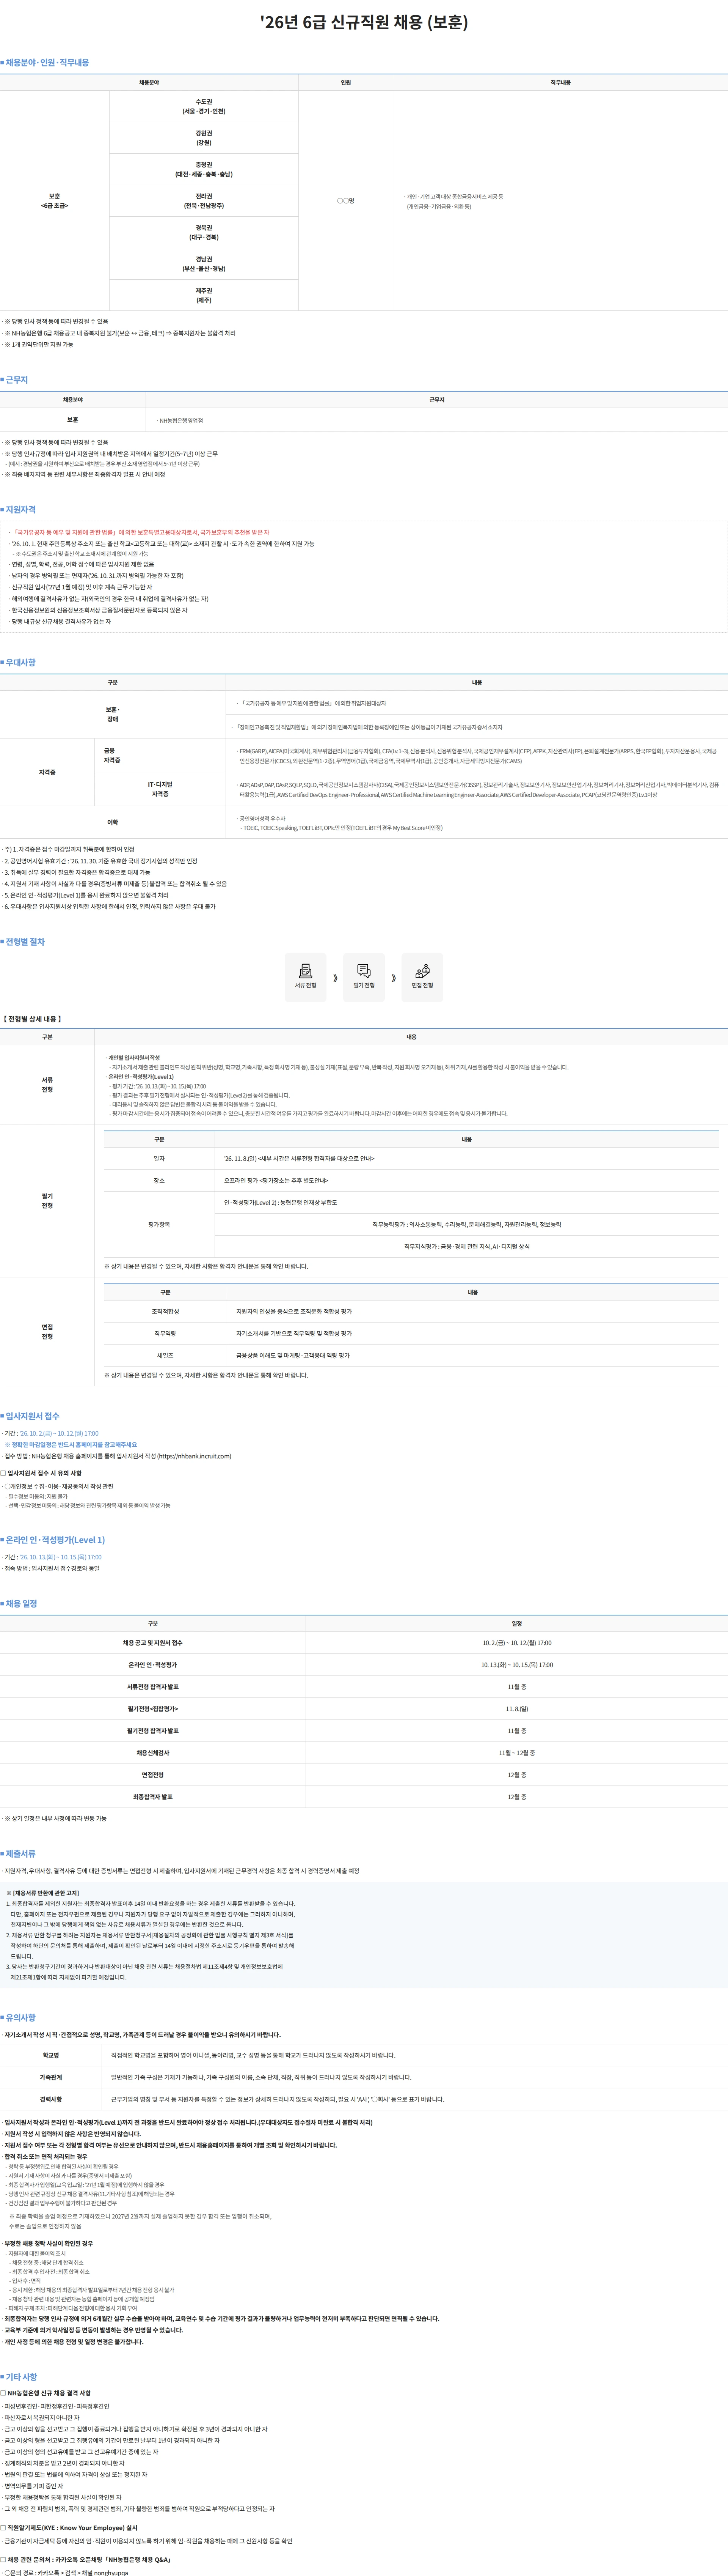Click the 면접 전형 step icon

point(422,977)
